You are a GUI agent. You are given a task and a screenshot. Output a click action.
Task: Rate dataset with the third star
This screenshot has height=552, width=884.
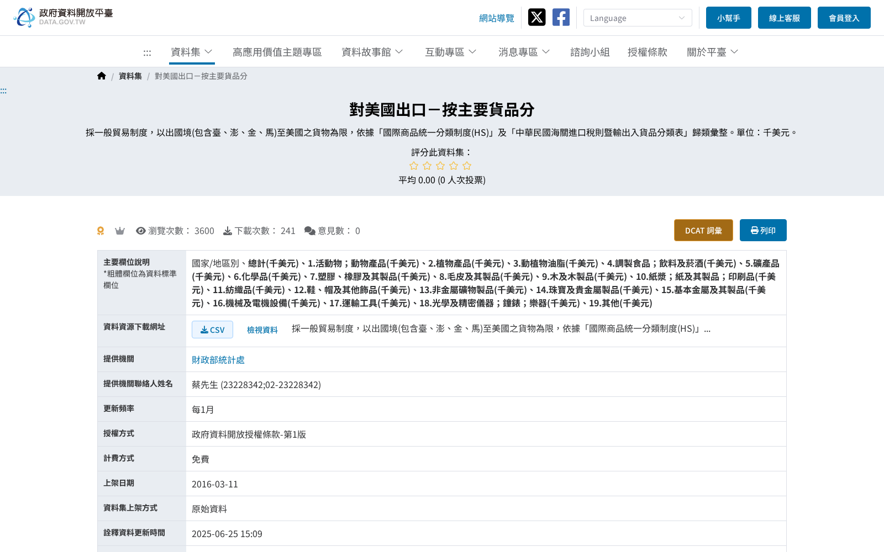click(x=440, y=166)
